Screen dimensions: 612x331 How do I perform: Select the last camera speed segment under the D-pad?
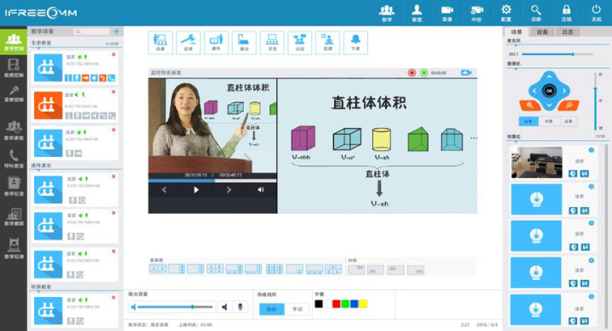pyautogui.click(x=569, y=121)
